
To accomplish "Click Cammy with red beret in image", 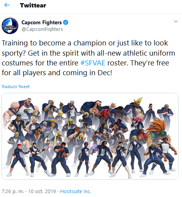I will point(19,159).
